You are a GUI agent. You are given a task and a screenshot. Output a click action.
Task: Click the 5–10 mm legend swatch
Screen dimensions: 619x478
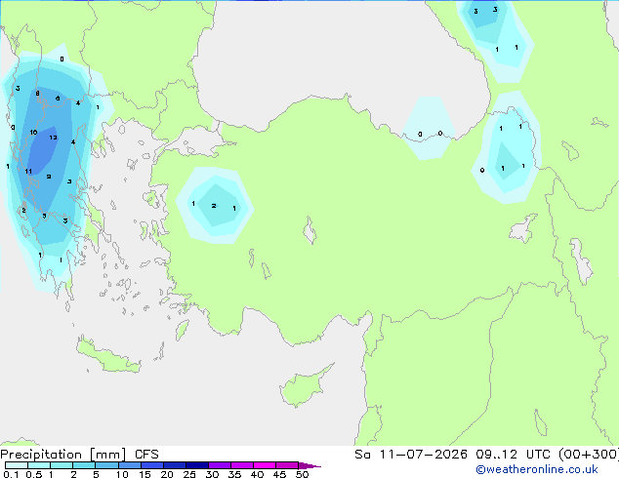click(x=106, y=465)
